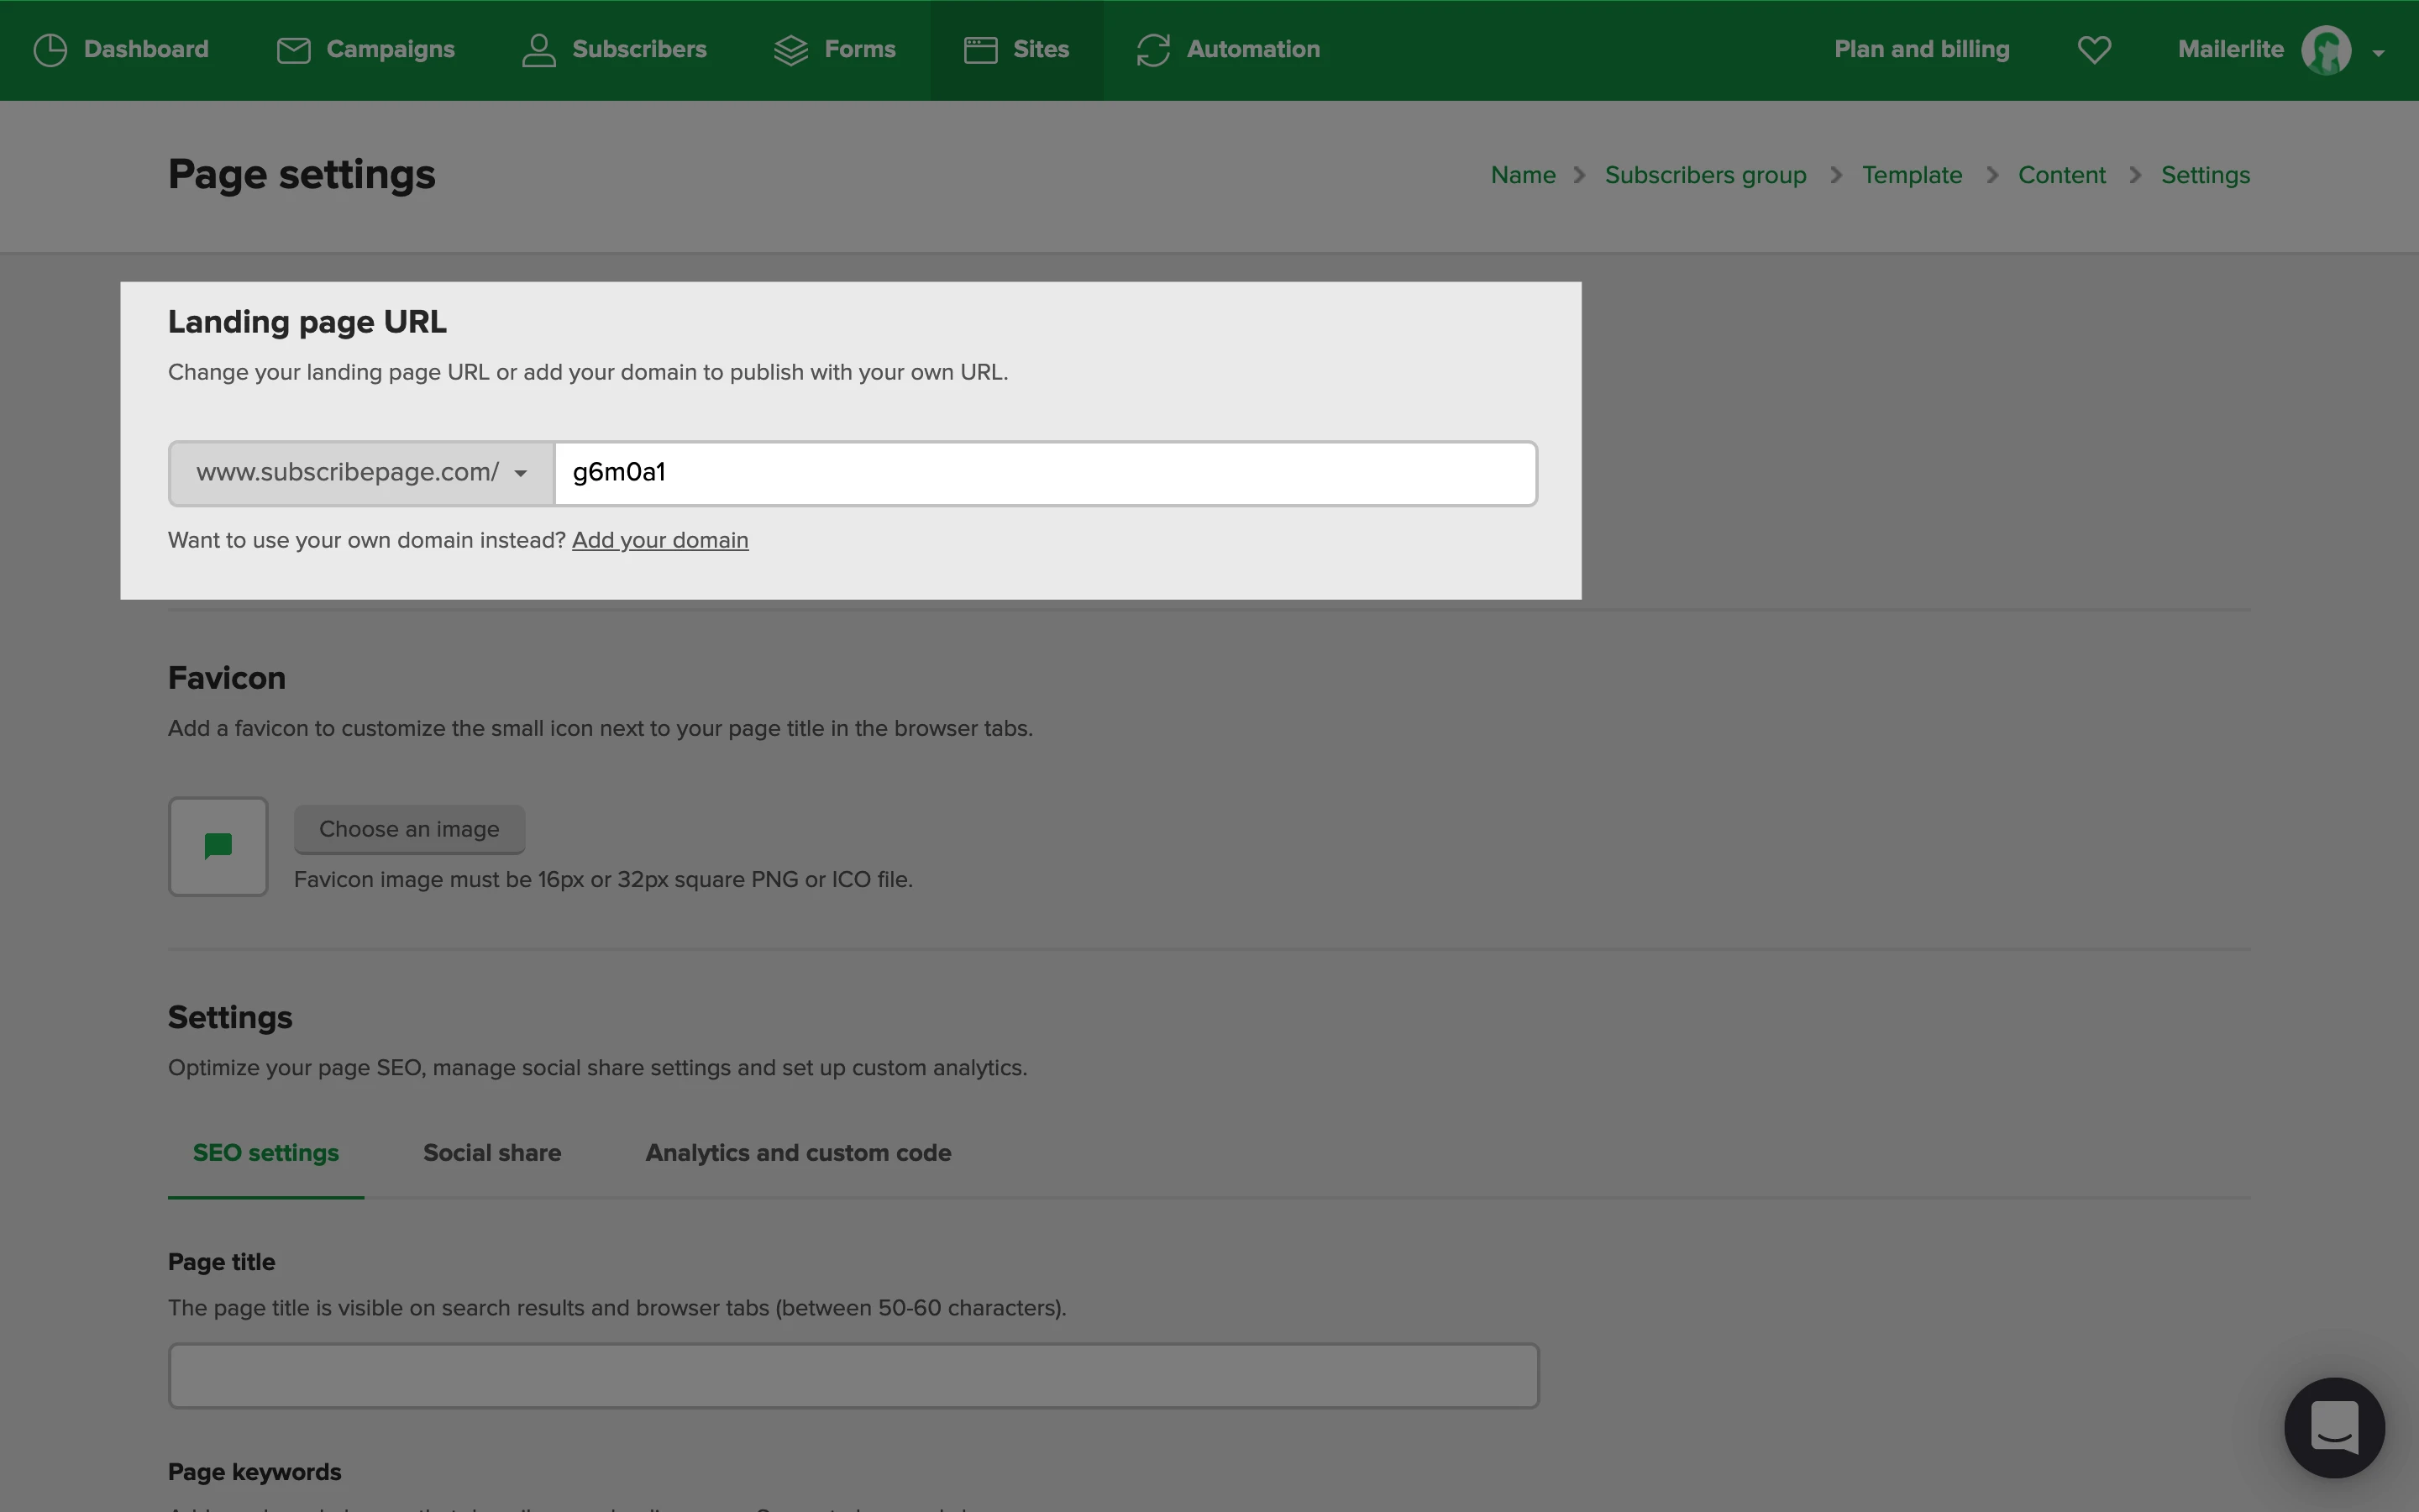Click the Subscribers person icon
Screen dimensions: 2419x1512
coord(538,50)
